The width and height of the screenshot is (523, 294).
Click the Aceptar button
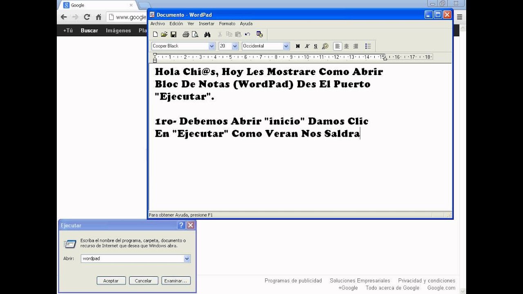click(x=111, y=281)
